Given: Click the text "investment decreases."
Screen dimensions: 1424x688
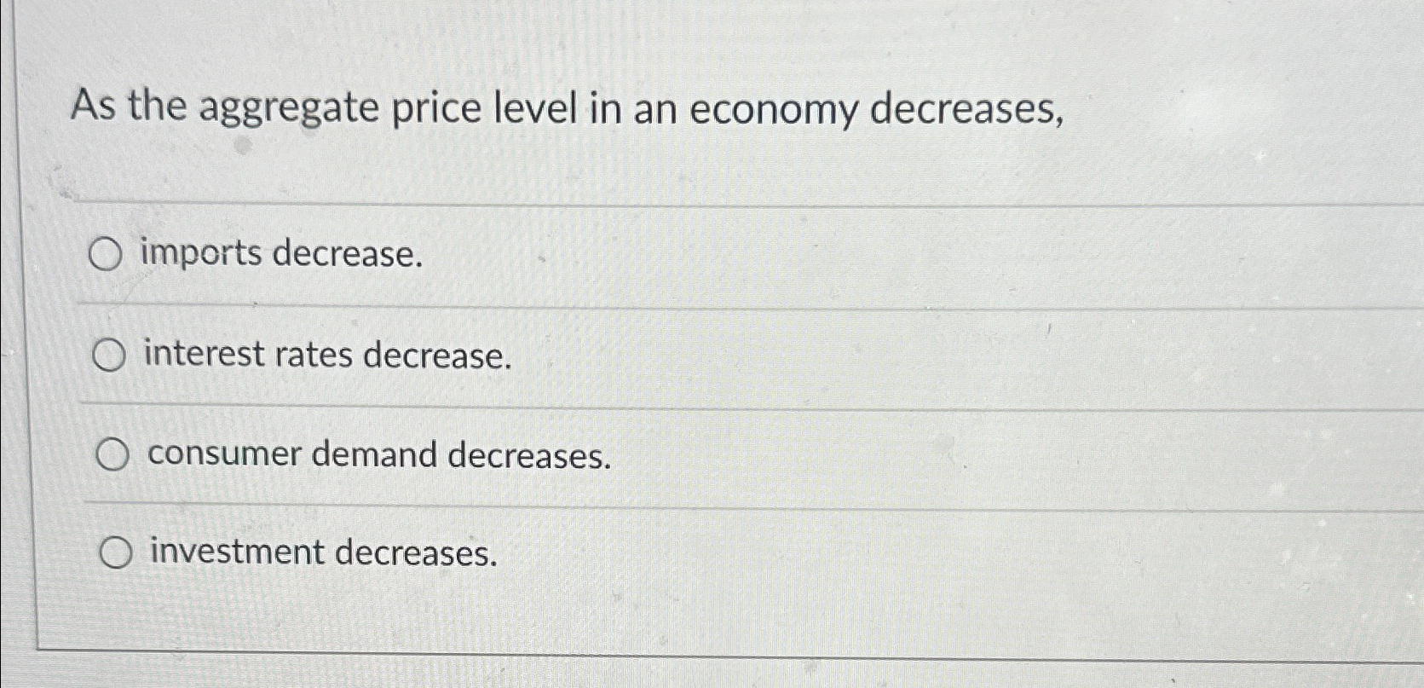Looking at the screenshot, I should point(322,554).
